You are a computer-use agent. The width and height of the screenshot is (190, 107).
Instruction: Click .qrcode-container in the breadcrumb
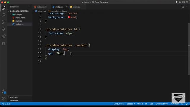click(59, 11)
